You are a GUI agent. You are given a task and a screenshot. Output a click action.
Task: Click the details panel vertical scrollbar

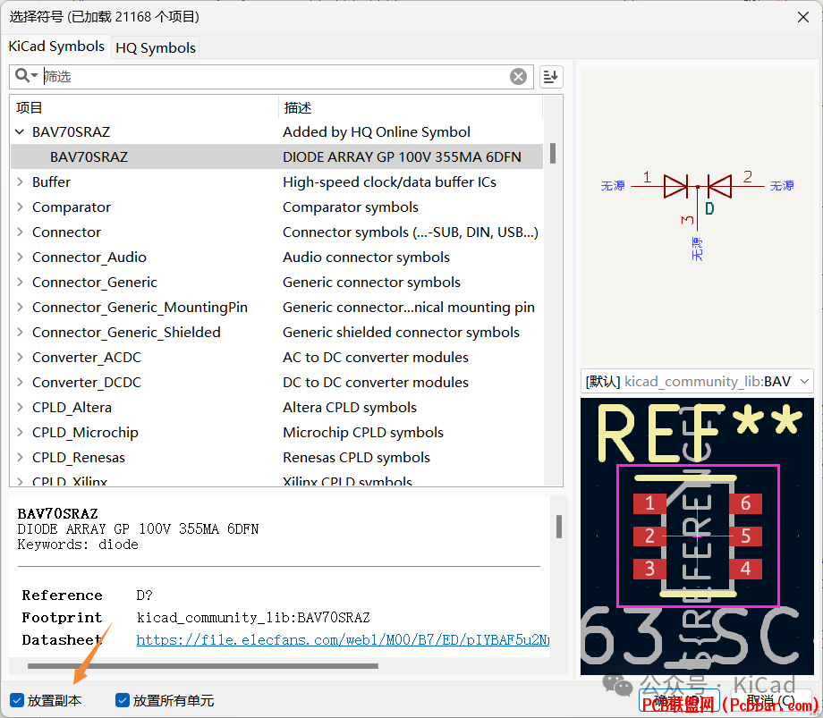click(559, 526)
